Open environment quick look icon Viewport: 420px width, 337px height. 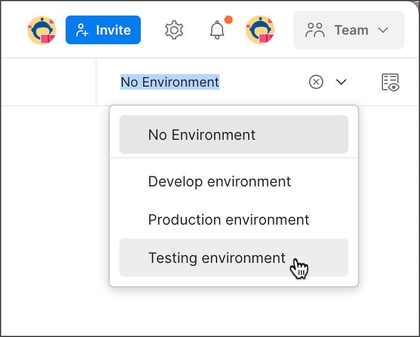point(390,82)
